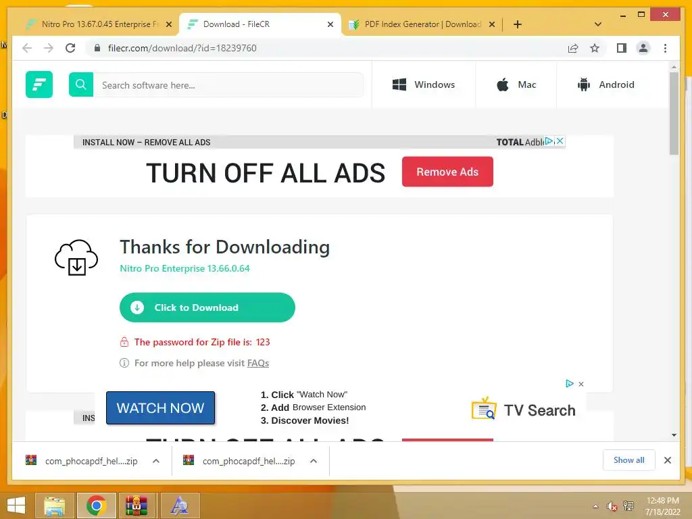
Task: Click the TV Search ad logo
Action: pos(524,410)
